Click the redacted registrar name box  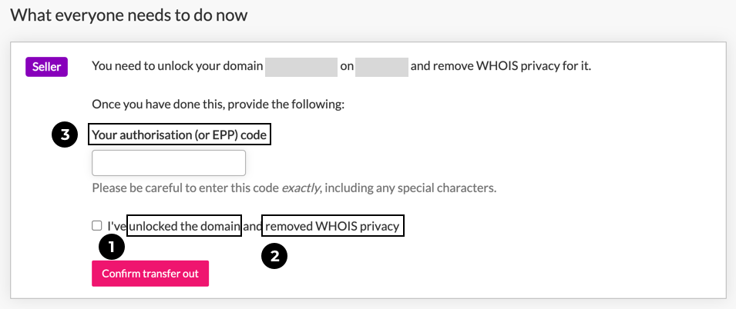tap(381, 67)
